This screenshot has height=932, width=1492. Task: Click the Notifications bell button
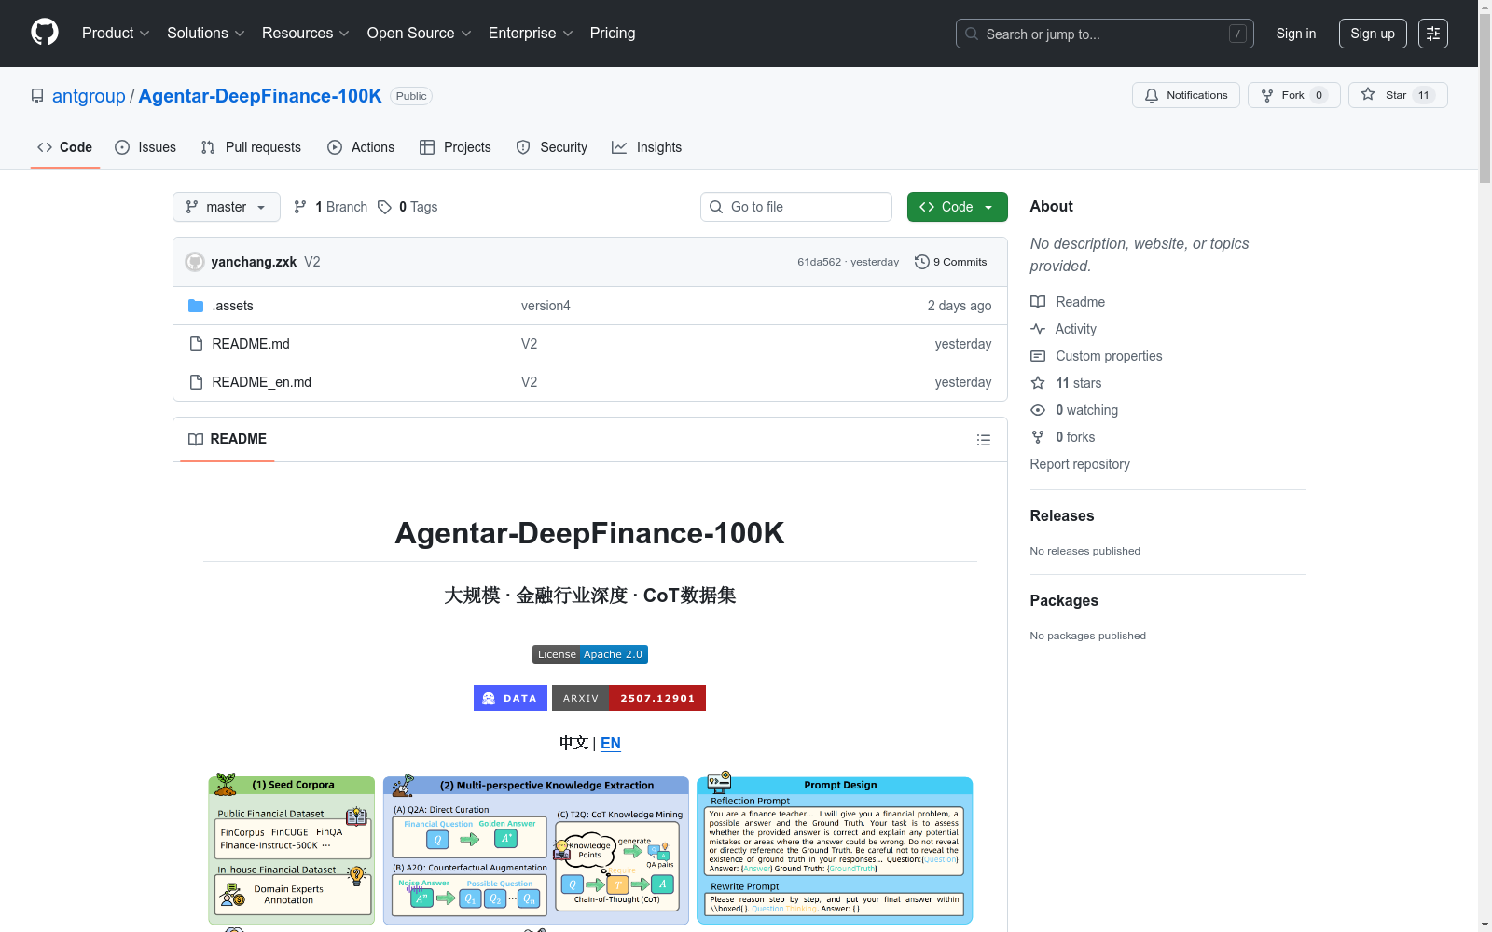click(x=1186, y=95)
